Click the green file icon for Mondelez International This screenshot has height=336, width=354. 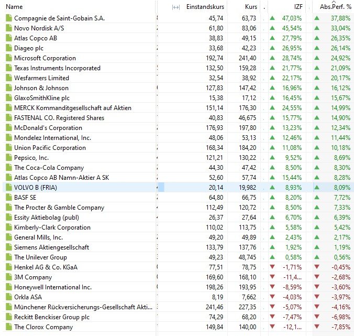point(9,138)
